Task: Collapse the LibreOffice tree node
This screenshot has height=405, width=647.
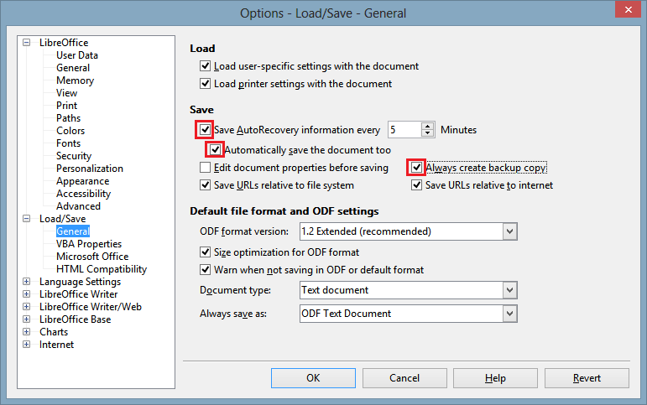Action: tap(27, 43)
